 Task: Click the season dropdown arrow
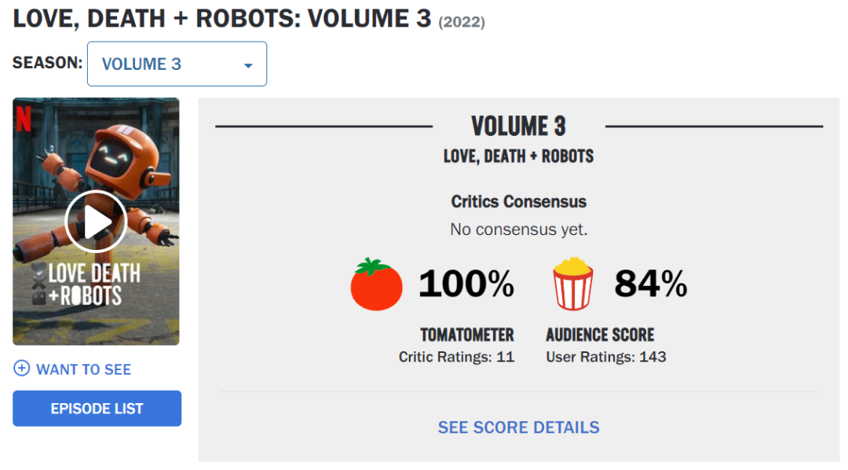(x=248, y=65)
